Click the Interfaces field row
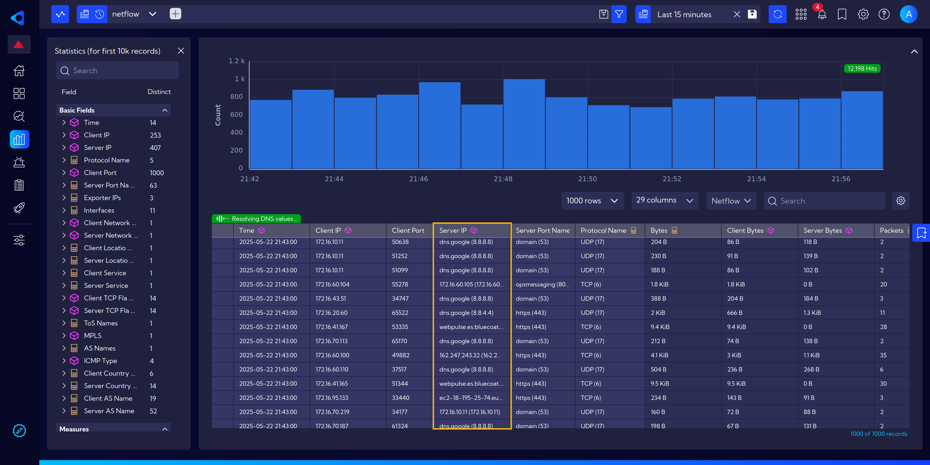 [113, 210]
